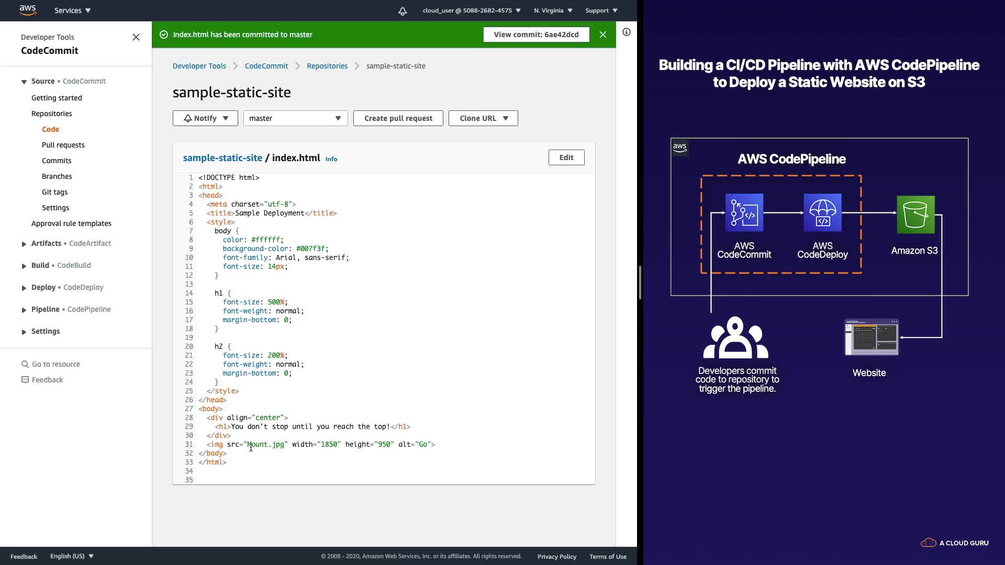Click the View commit: 6ae42dcd button
Viewport: 1005px width, 565px height.
(536, 35)
